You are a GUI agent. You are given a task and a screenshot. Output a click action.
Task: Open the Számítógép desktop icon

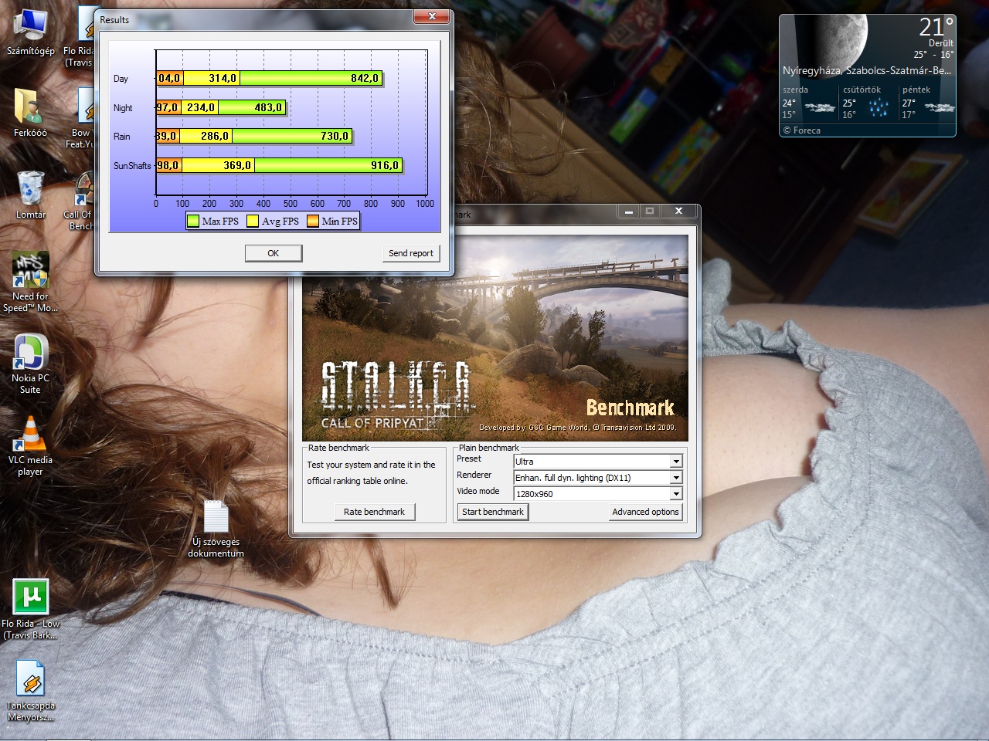pyautogui.click(x=30, y=32)
